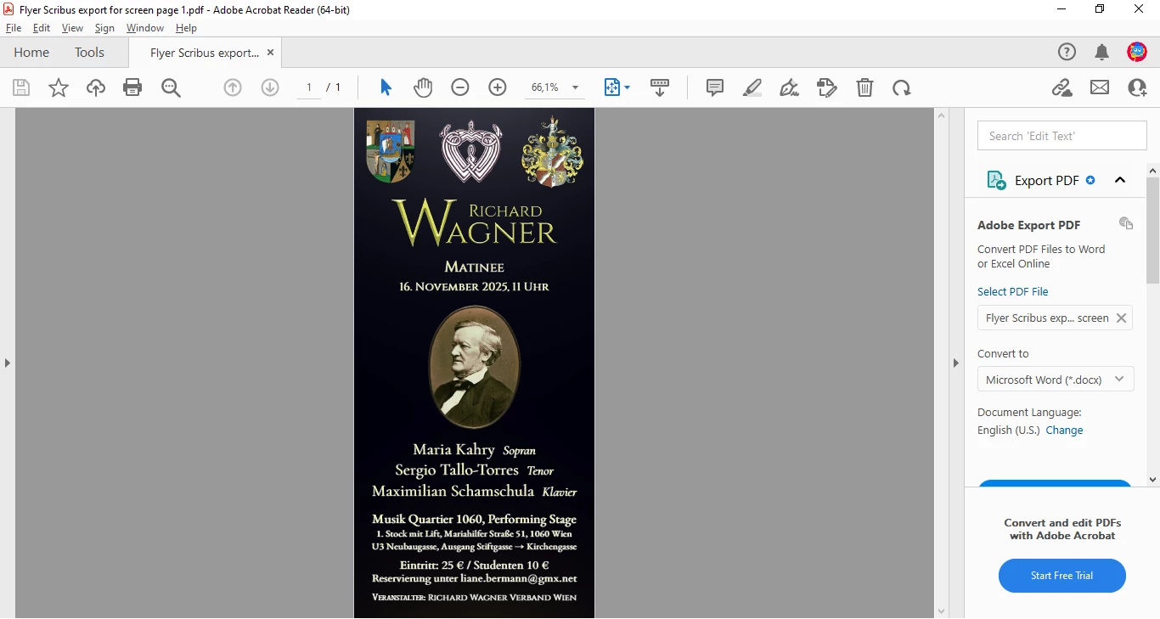This screenshot has width=1160, height=619.
Task: Click the share with others person icon
Action: pyautogui.click(x=1137, y=87)
